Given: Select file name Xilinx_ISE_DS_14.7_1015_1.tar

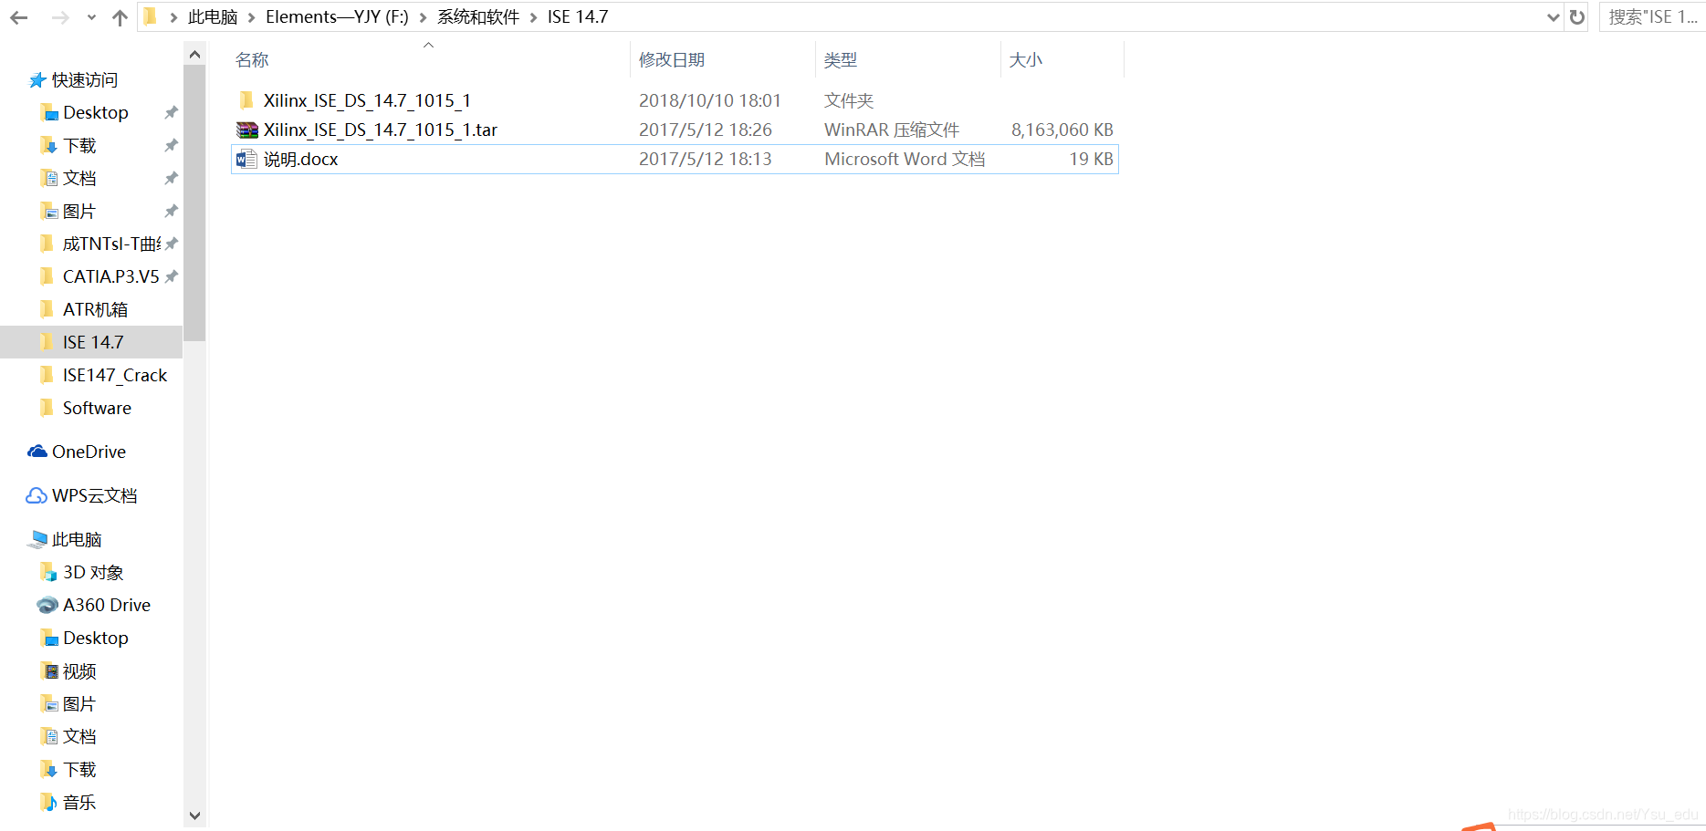Looking at the screenshot, I should [x=381, y=130].
